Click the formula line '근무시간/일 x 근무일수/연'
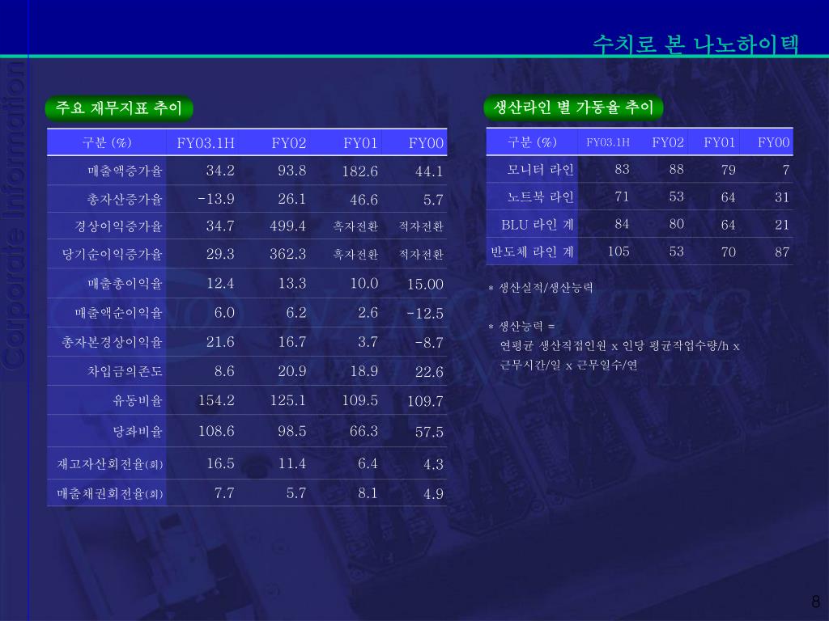The image size is (829, 621). coord(569,365)
